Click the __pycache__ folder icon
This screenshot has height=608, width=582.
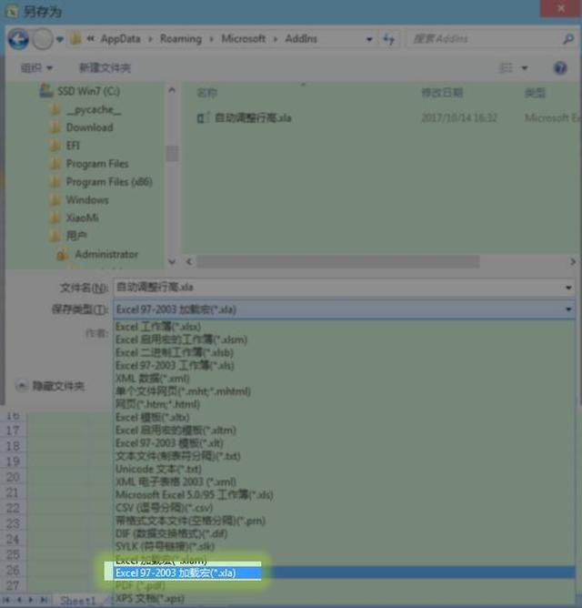pyautogui.click(x=55, y=110)
